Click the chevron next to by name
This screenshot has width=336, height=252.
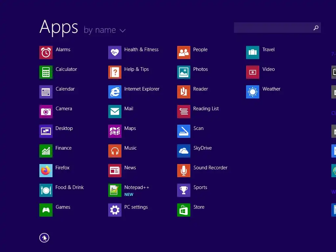123,31
